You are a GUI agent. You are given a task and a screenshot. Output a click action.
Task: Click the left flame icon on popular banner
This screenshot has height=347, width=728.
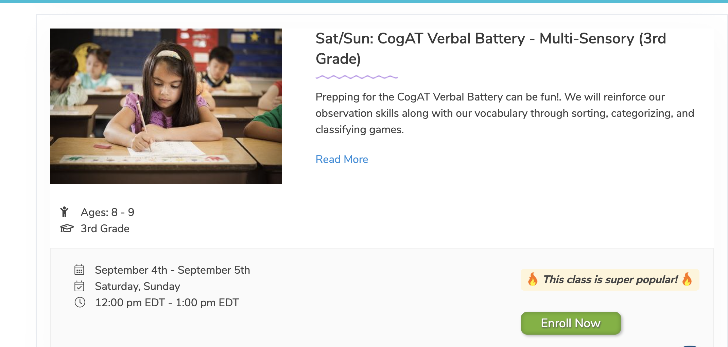(533, 279)
